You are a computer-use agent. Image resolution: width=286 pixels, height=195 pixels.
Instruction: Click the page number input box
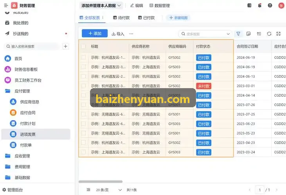[x=260, y=190]
